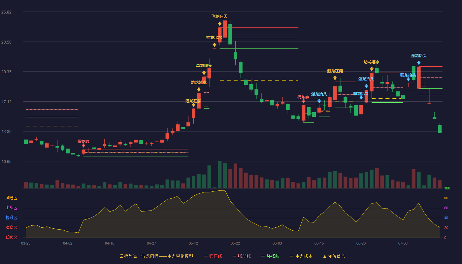Click the 强龙抬头 blue arrow near 06-15

click(319, 101)
